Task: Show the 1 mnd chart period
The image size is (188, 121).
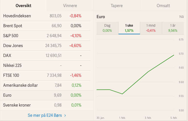Action: point(151,28)
